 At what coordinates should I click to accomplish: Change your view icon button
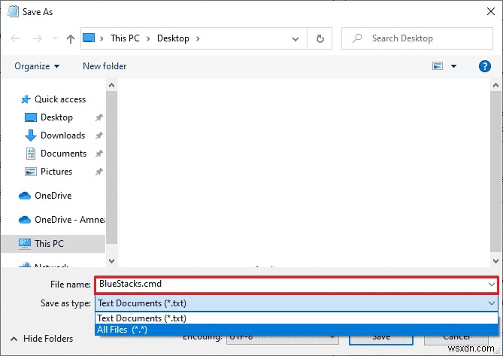point(438,66)
